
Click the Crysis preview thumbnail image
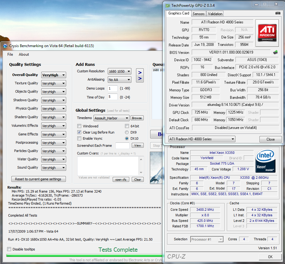point(156,168)
